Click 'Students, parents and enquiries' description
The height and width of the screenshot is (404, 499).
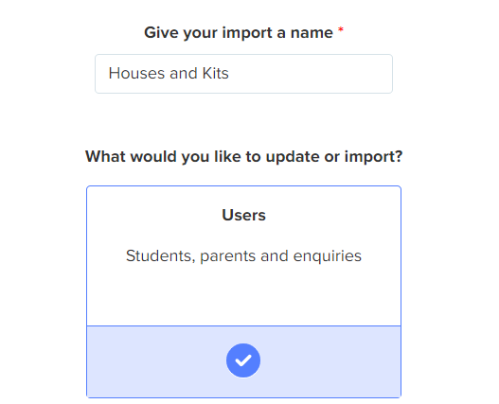(243, 256)
